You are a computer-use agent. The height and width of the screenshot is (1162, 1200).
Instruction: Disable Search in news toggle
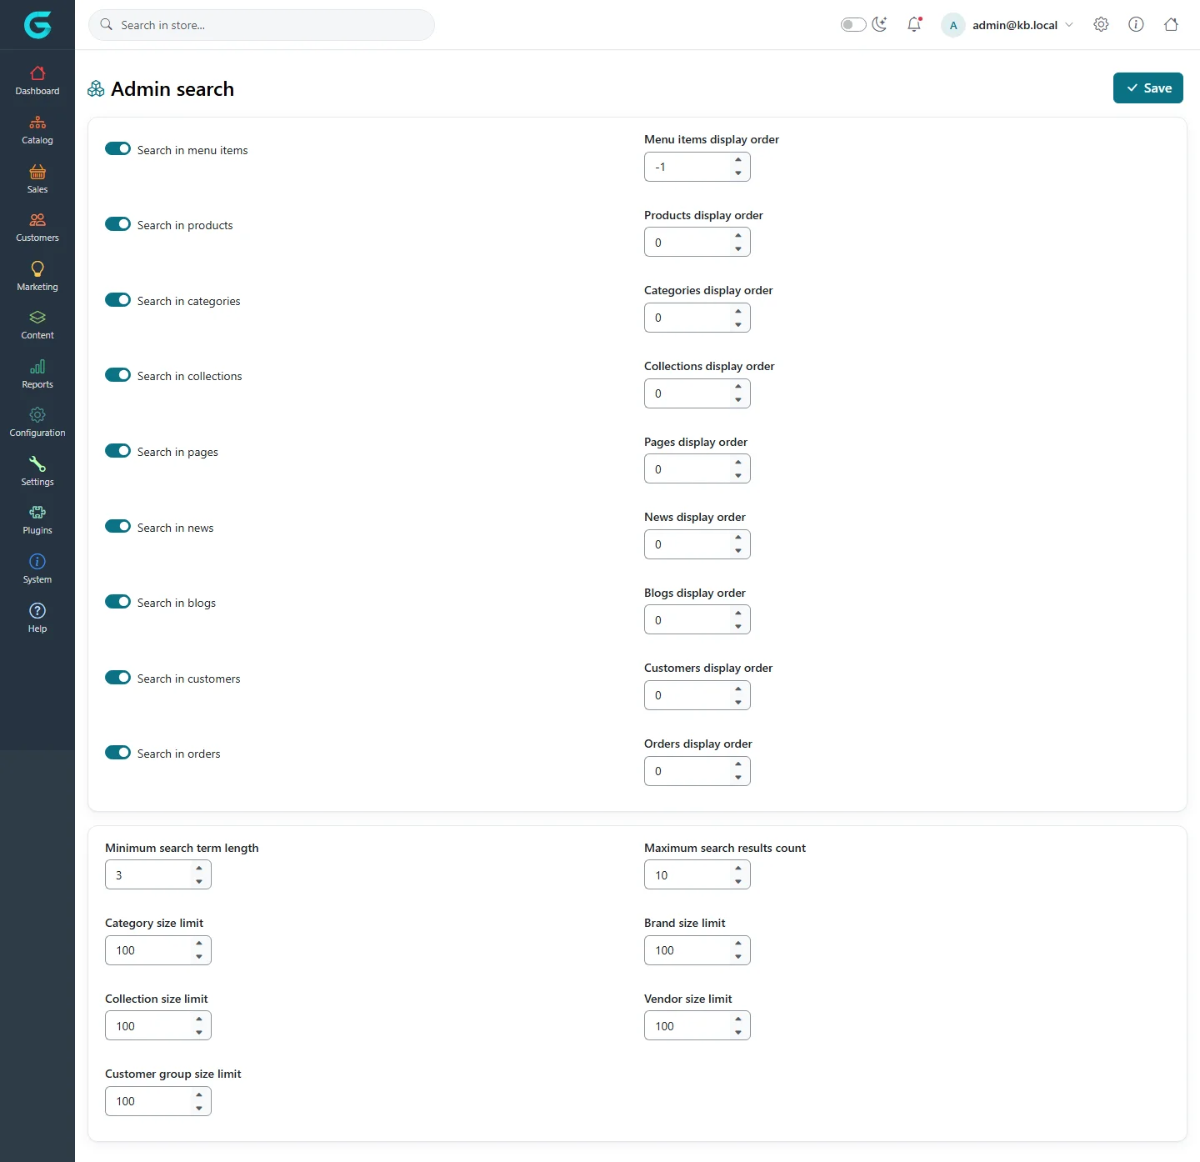[x=117, y=527]
